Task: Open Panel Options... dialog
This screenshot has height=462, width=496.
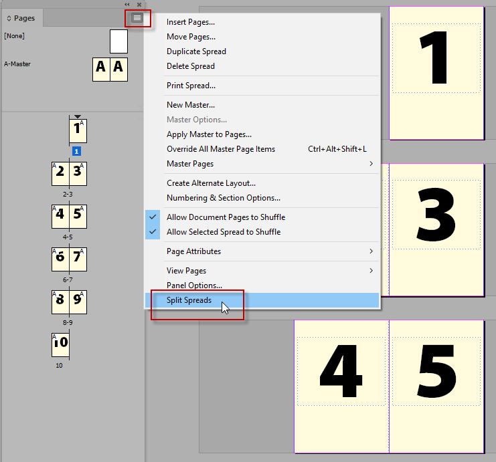Action: click(x=194, y=285)
